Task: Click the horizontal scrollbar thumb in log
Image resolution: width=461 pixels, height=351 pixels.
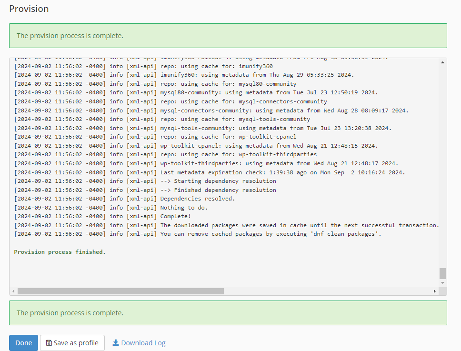Action: 120,291
